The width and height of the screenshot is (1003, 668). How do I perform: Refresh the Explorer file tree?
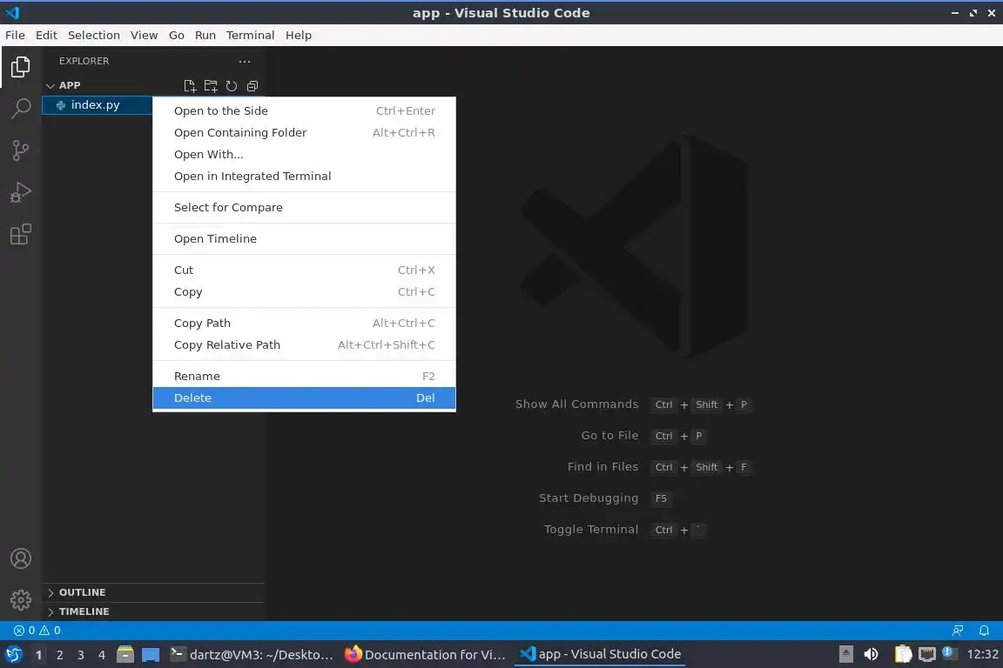(232, 85)
